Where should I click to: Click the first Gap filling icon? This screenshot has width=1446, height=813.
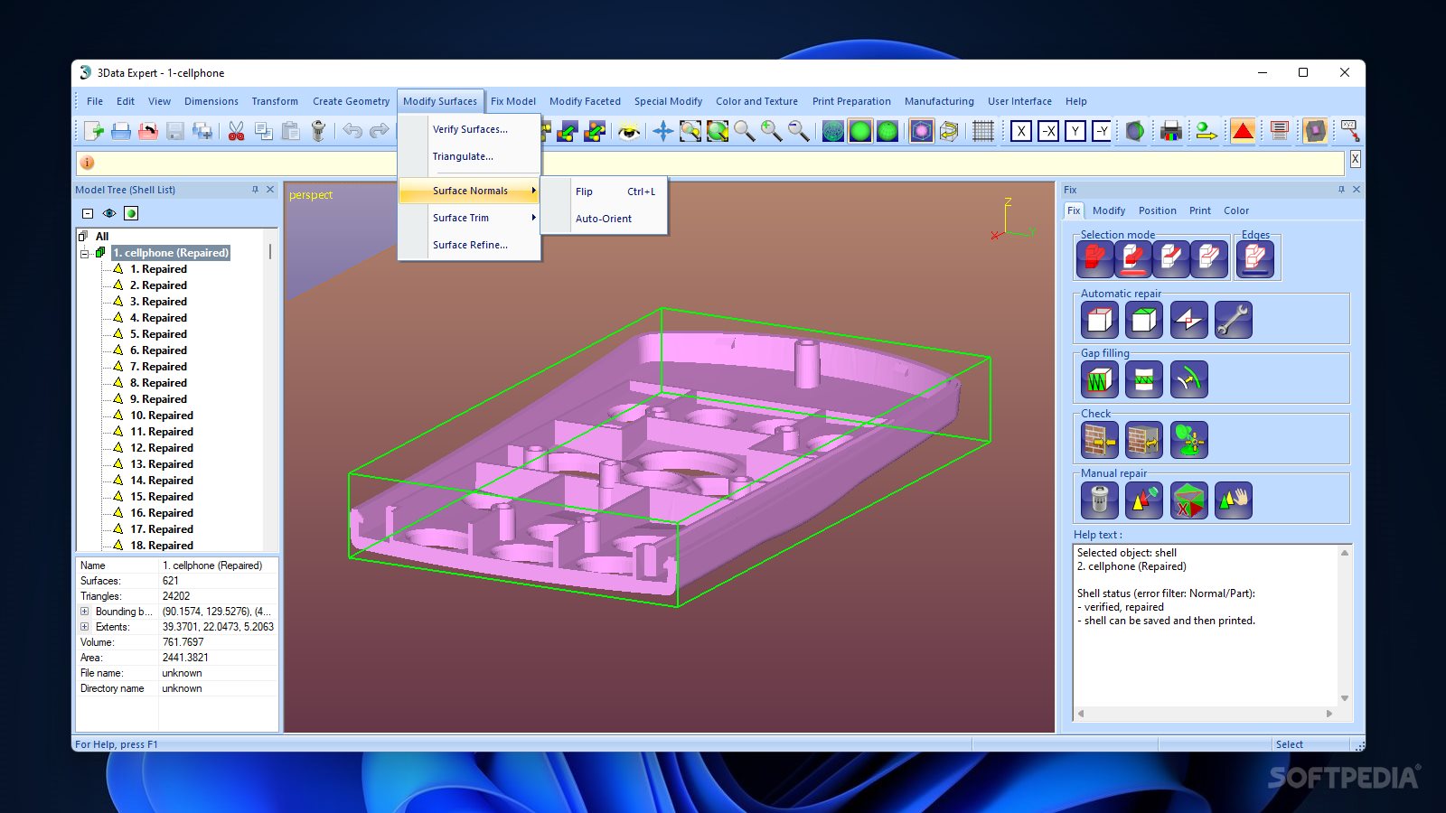pyautogui.click(x=1099, y=379)
